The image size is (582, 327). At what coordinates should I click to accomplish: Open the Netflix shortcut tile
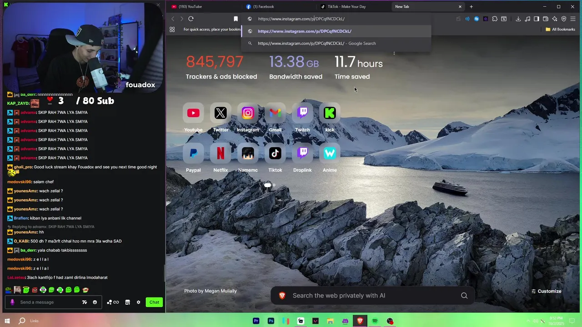pos(221,154)
